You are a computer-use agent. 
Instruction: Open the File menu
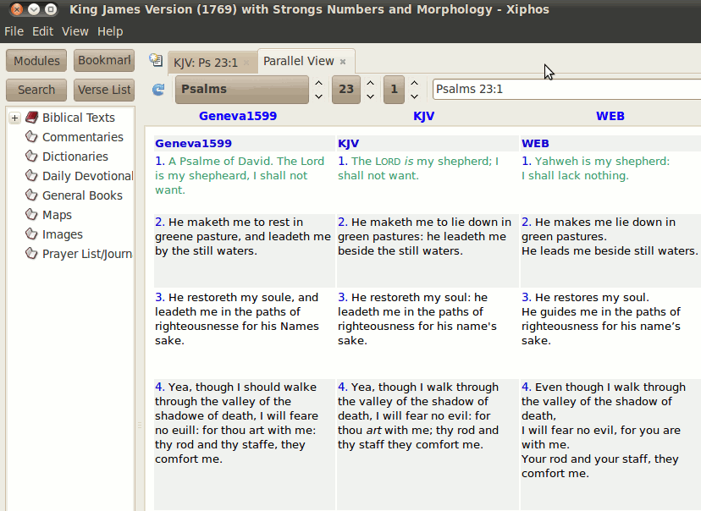(14, 31)
